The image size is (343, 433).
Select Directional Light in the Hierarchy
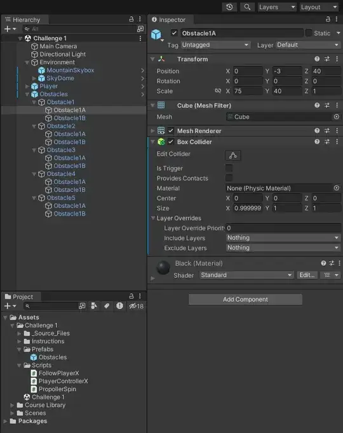[63, 55]
